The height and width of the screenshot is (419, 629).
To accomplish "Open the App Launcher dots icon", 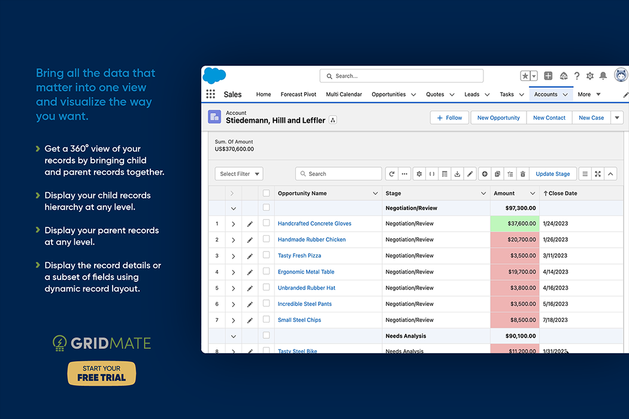I will pos(210,94).
